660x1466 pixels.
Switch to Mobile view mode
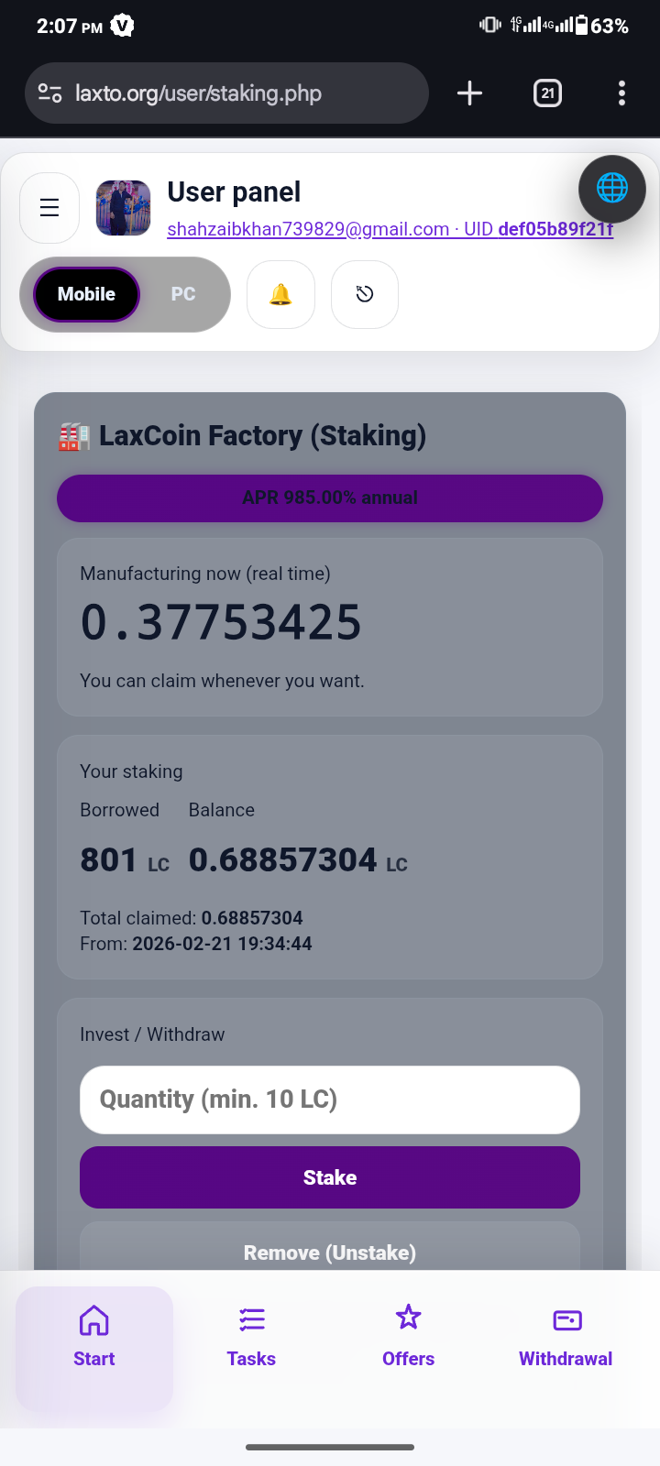pos(86,294)
